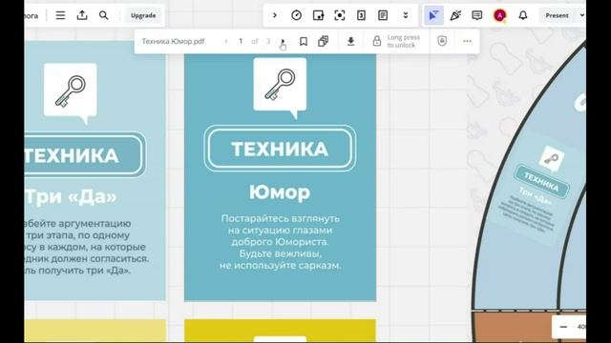Click the Техника Юмор.pdf file name
This screenshot has height=343, width=611.
pyautogui.click(x=173, y=41)
